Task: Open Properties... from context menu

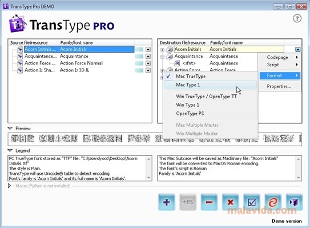Action: (280, 86)
